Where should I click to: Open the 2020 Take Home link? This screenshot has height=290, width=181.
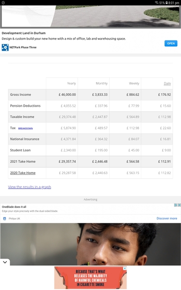pyautogui.click(x=23, y=173)
